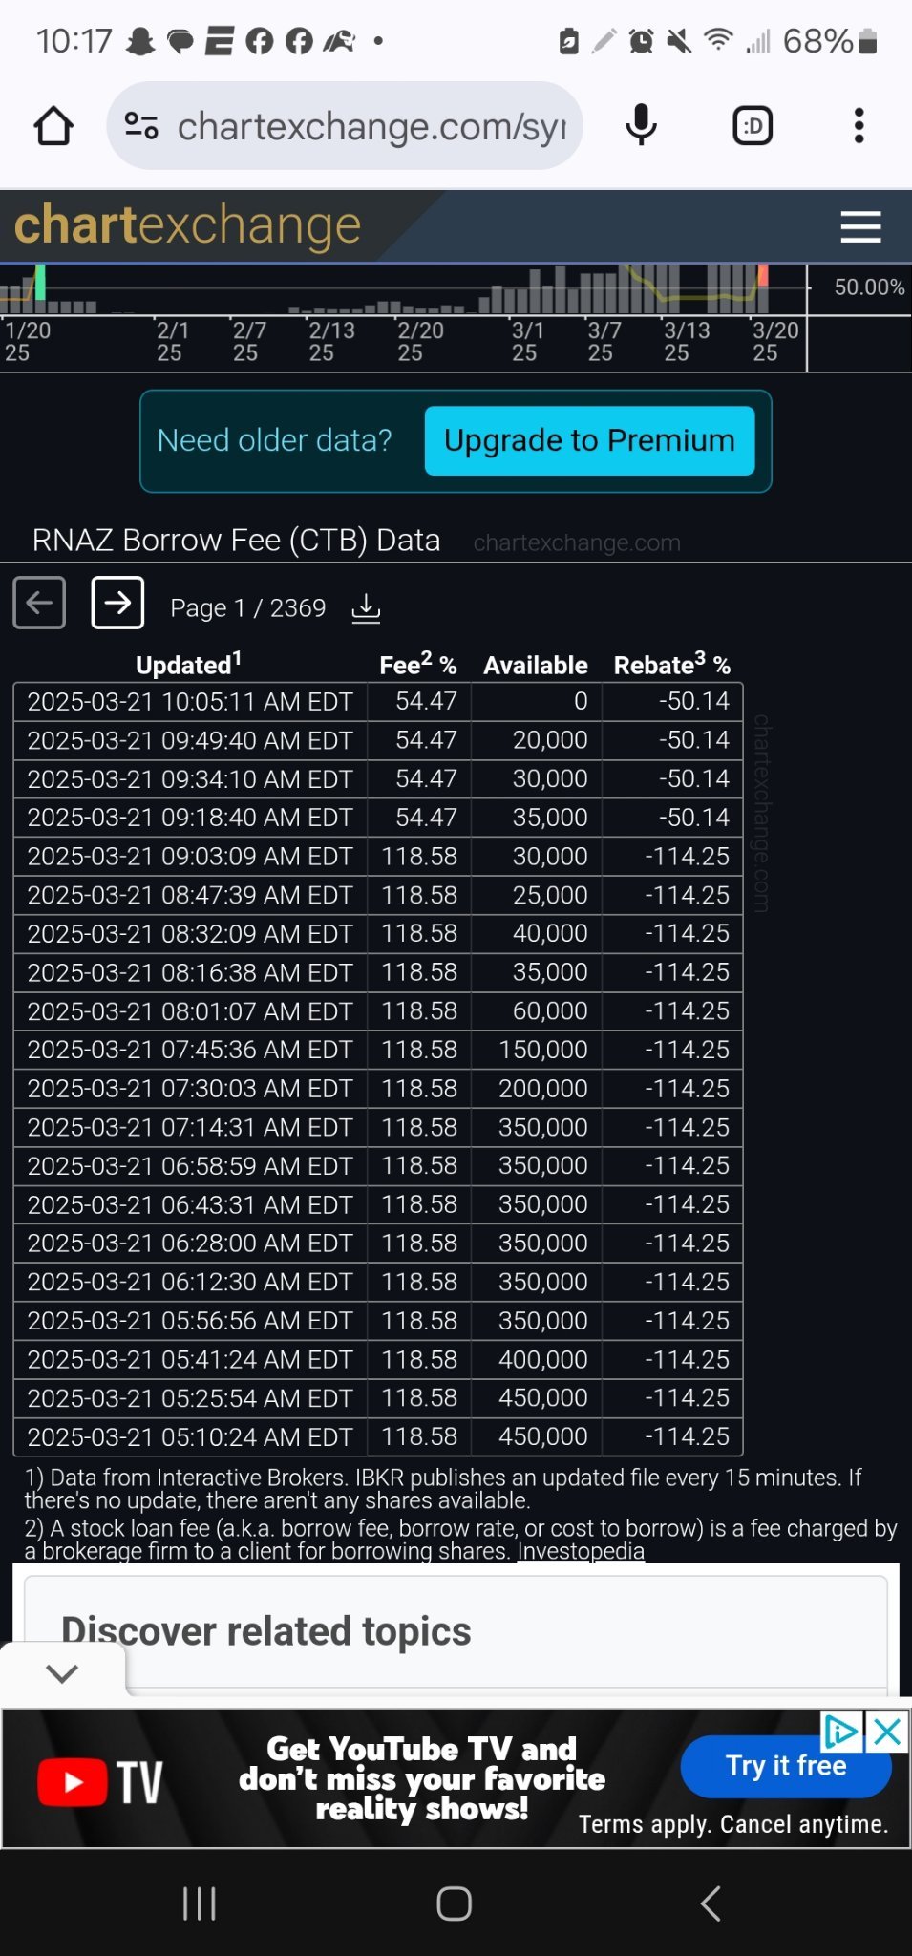Select the 07:14:31 AM EDT timestamp
This screenshot has width=912, height=1956.
pyautogui.click(x=190, y=1127)
